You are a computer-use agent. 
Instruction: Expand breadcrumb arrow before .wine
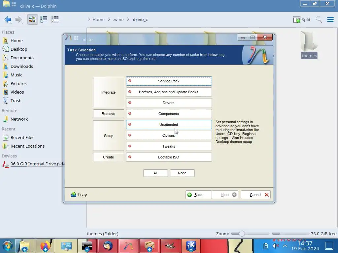coord(109,19)
